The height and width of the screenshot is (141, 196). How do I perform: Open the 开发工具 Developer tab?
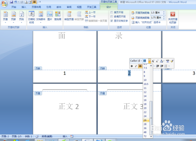click(x=91, y=7)
